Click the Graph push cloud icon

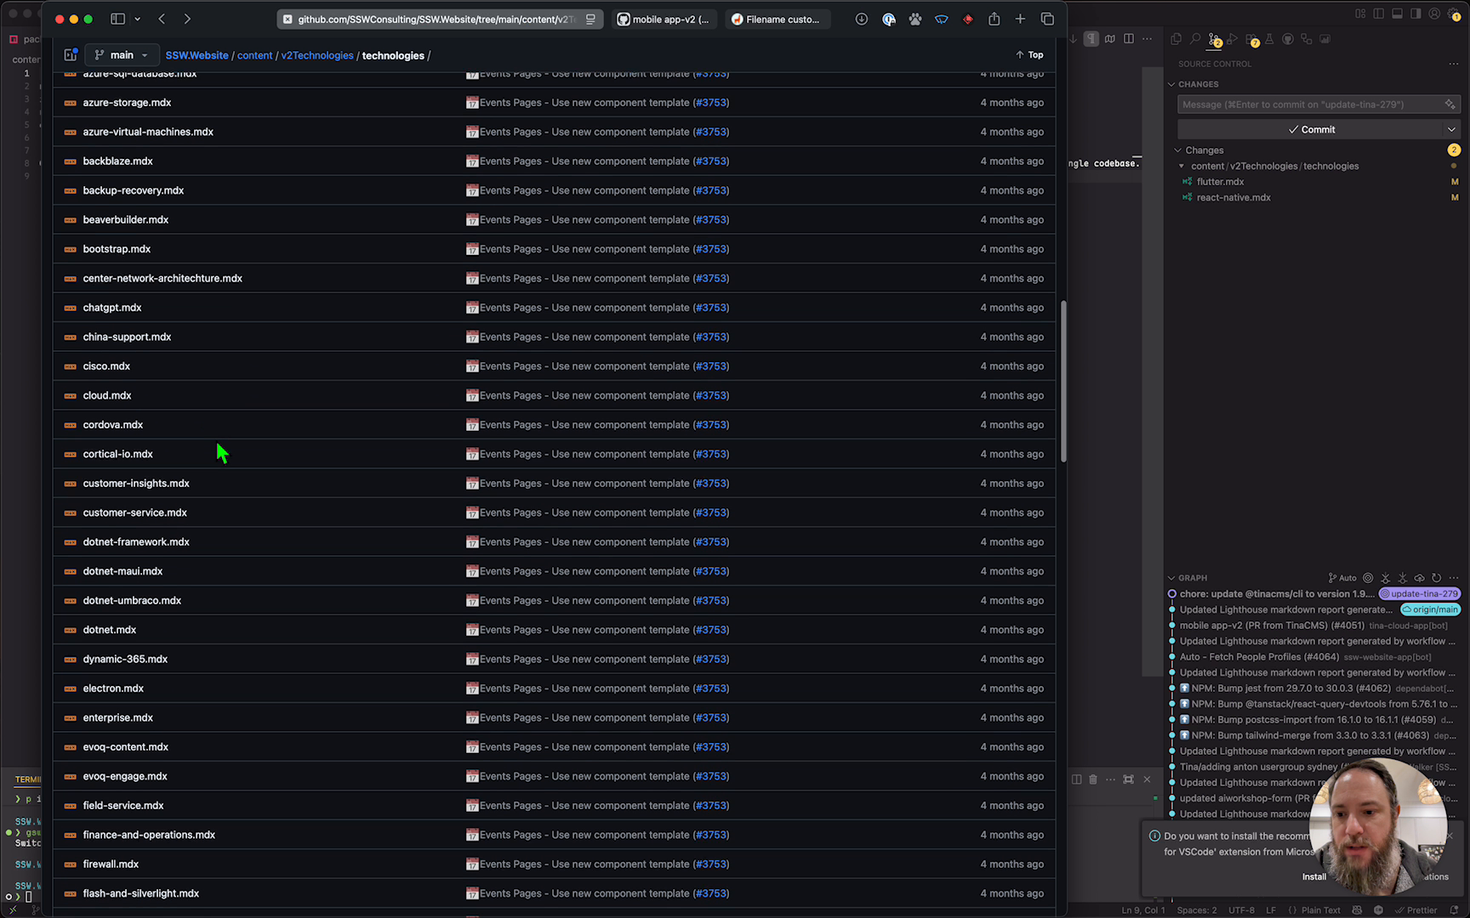tap(1419, 578)
